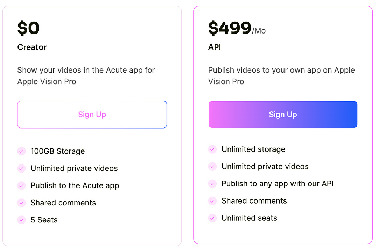Click the Creator plan title
The width and height of the screenshot is (378, 249).
click(x=32, y=47)
